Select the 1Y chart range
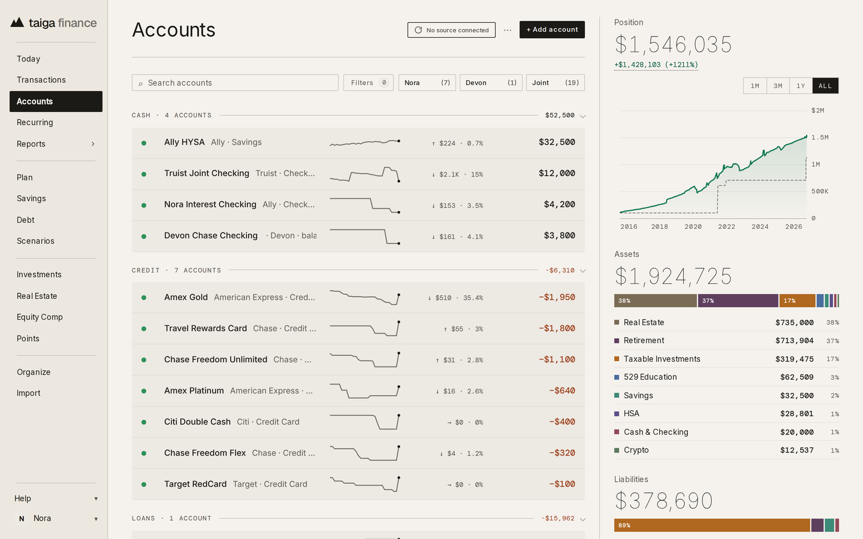The image size is (863, 539). click(x=801, y=86)
